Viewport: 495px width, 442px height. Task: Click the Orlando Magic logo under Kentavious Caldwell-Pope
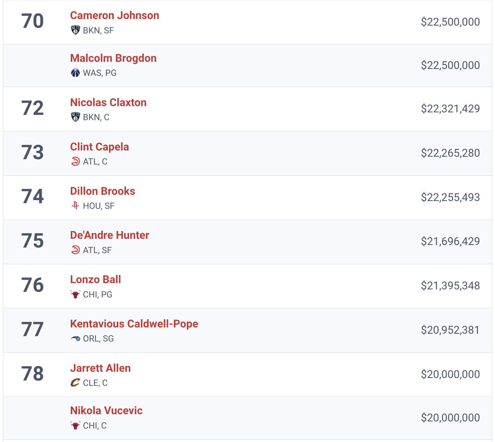pos(75,339)
